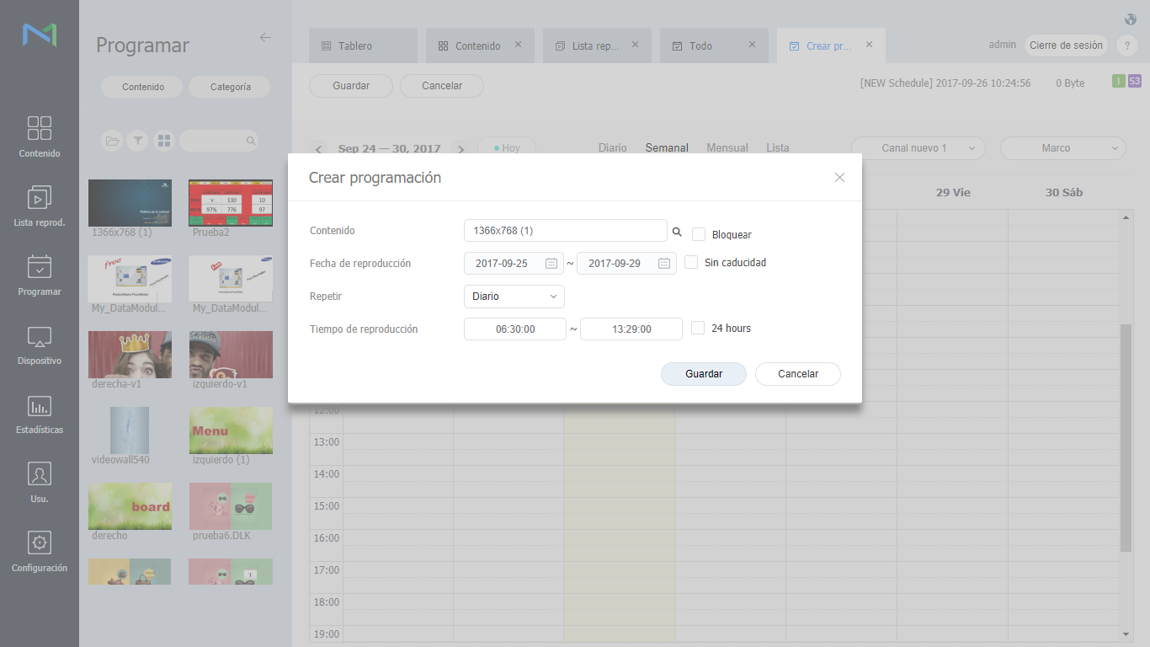Open Estadísticas section in sidebar
Image resolution: width=1150 pixels, height=647 pixels.
click(40, 414)
